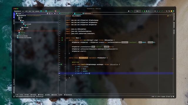
Task: Run the Main configuration with the green play icon
Action: (142, 11)
